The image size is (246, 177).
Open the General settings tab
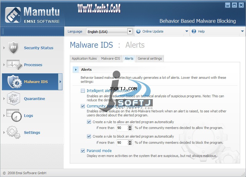tap(150, 58)
